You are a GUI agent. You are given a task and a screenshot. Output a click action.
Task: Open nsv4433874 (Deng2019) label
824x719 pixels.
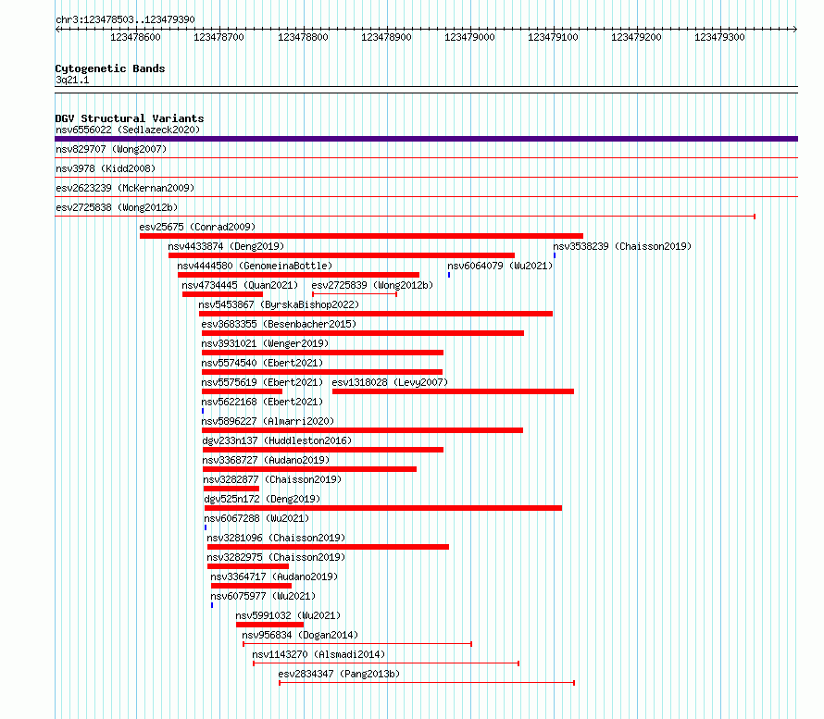pyautogui.click(x=226, y=246)
